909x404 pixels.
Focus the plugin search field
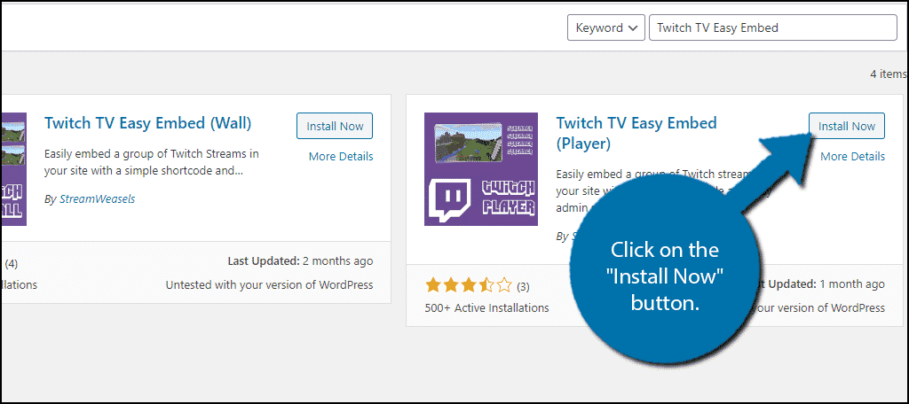click(773, 27)
